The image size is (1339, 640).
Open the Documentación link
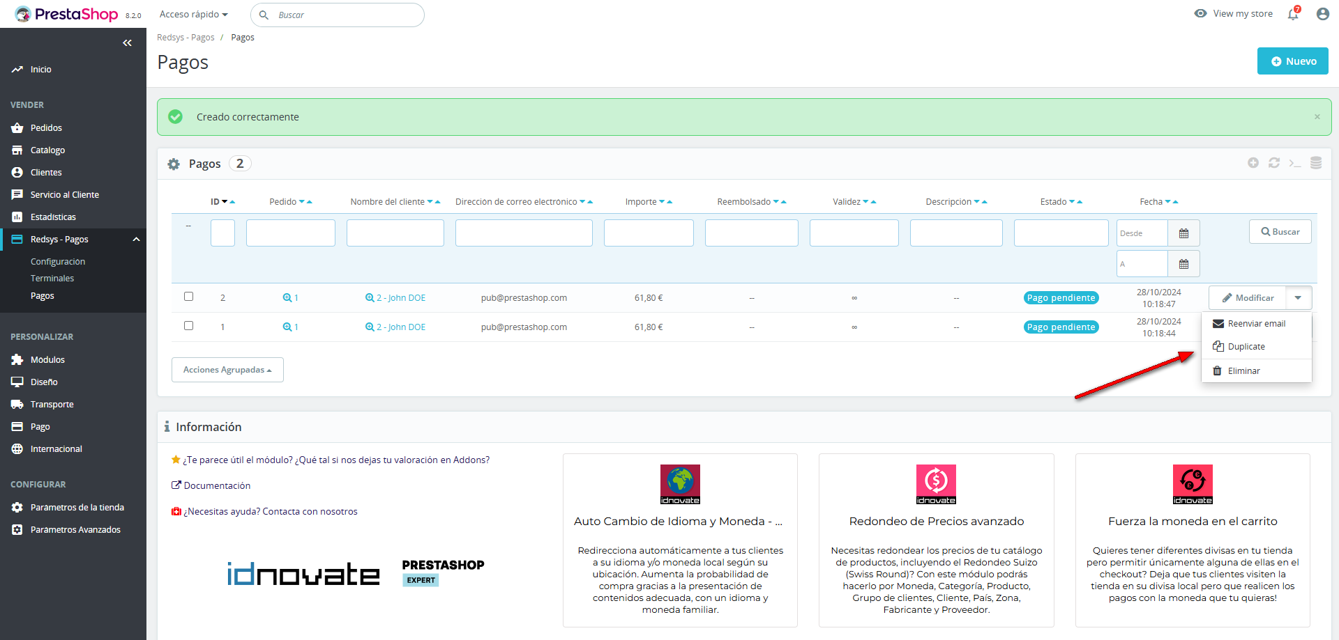point(217,486)
